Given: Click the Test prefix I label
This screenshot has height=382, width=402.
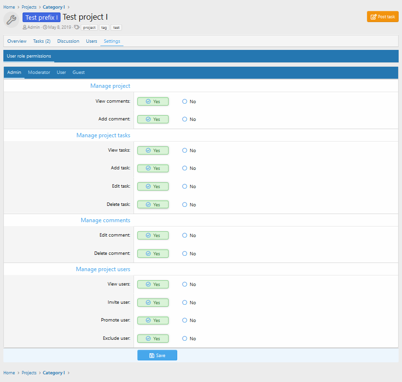Looking at the screenshot, I should point(41,18).
